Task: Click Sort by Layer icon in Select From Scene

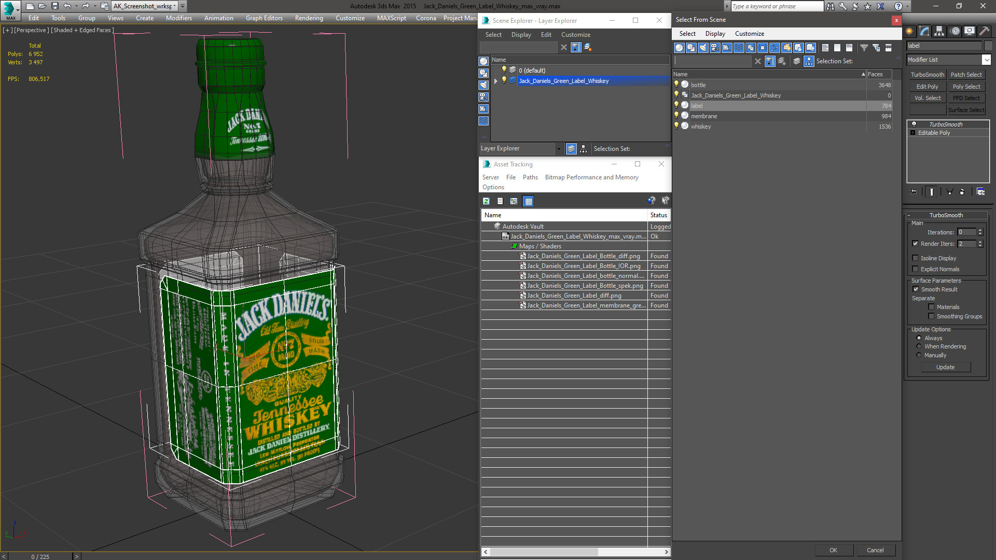Action: (797, 61)
